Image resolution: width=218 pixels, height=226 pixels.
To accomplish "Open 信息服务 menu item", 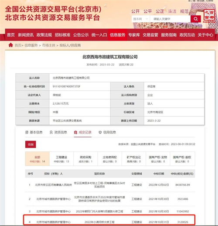I will click(117, 35).
